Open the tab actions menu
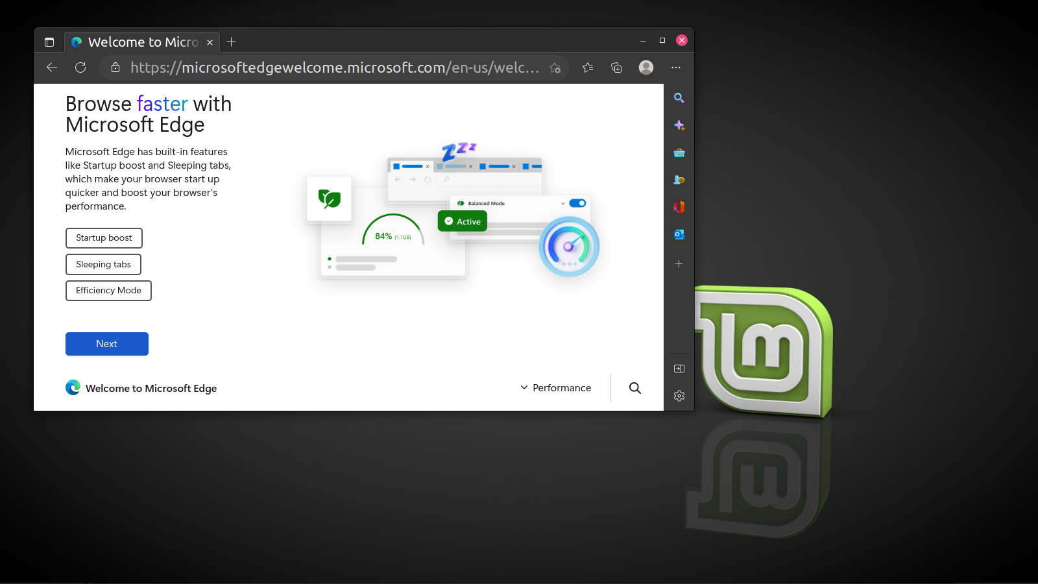 point(49,42)
